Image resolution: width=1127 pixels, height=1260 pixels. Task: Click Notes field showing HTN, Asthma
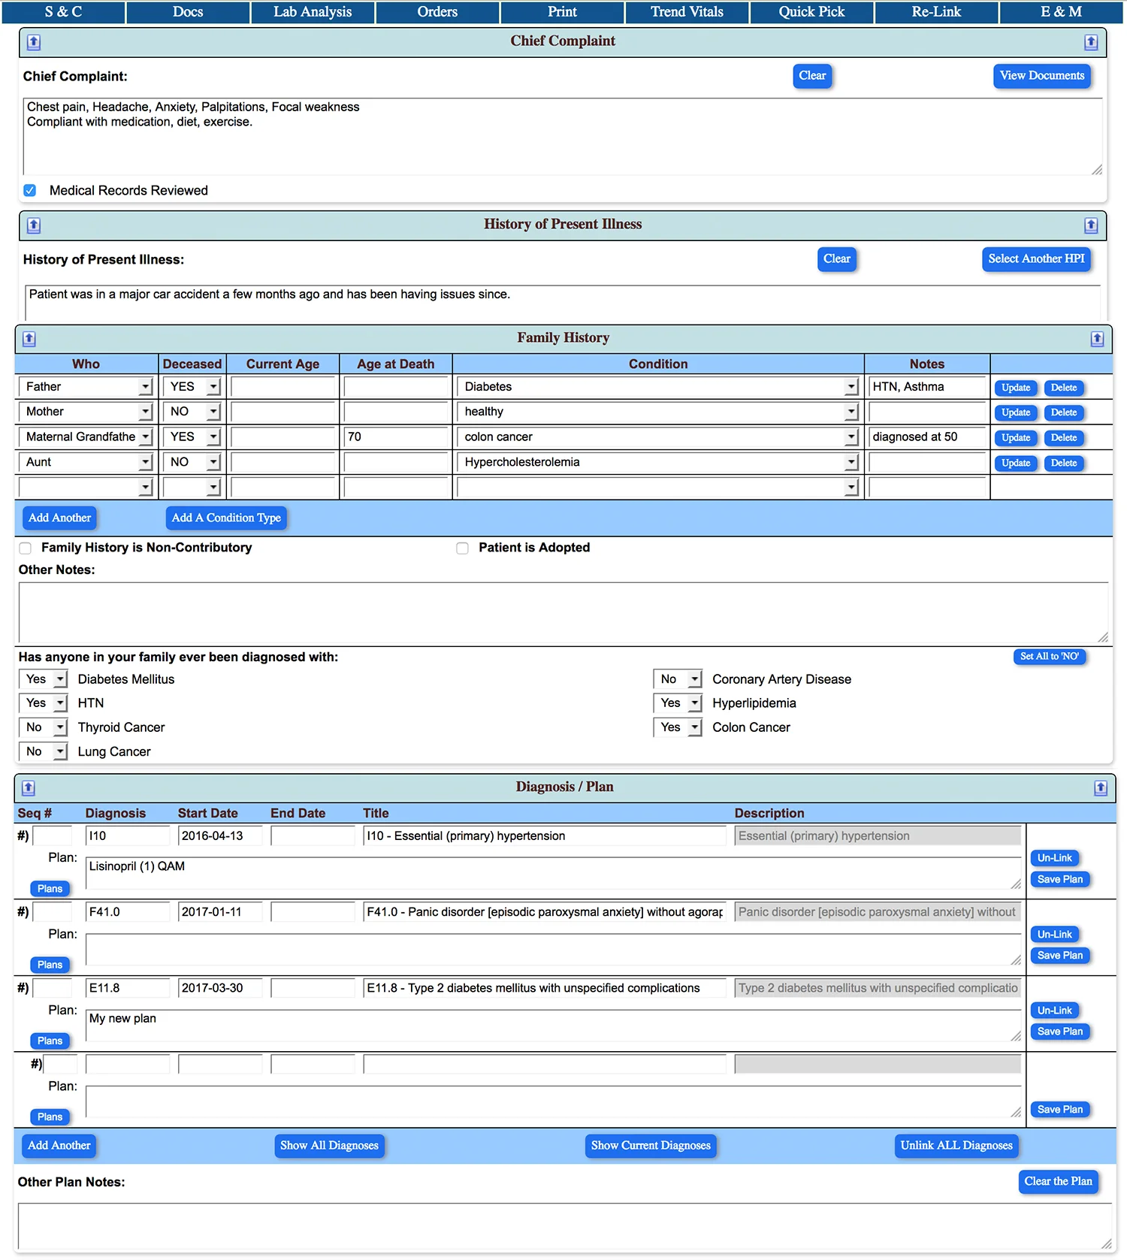click(x=927, y=387)
